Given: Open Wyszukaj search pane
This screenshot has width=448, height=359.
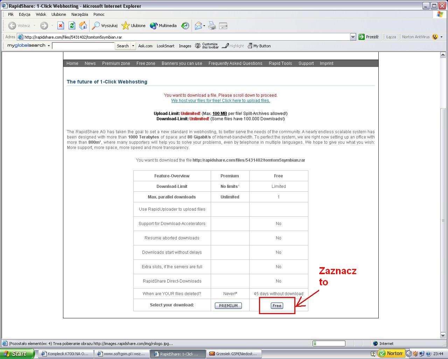Looking at the screenshot, I should click(105, 26).
